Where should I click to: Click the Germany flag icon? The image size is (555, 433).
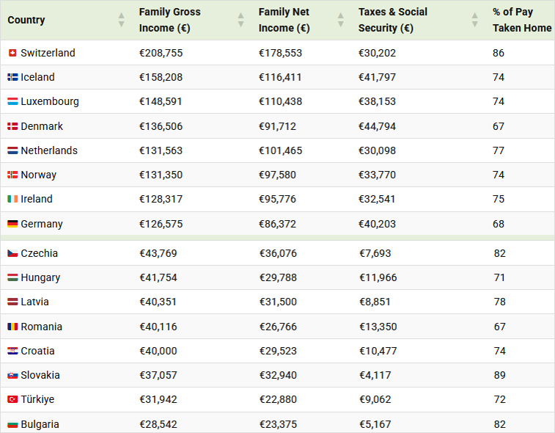tap(12, 224)
